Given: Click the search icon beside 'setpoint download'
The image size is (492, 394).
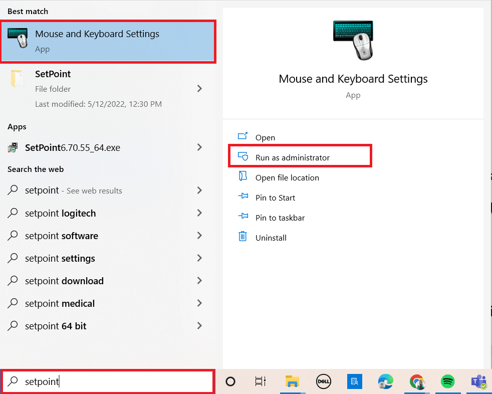Looking at the screenshot, I should (13, 280).
